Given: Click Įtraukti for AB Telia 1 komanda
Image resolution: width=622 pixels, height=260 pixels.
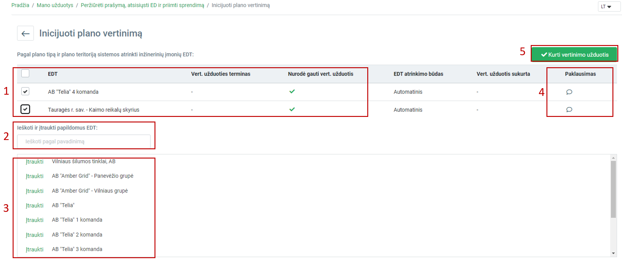Looking at the screenshot, I should tap(35, 220).
